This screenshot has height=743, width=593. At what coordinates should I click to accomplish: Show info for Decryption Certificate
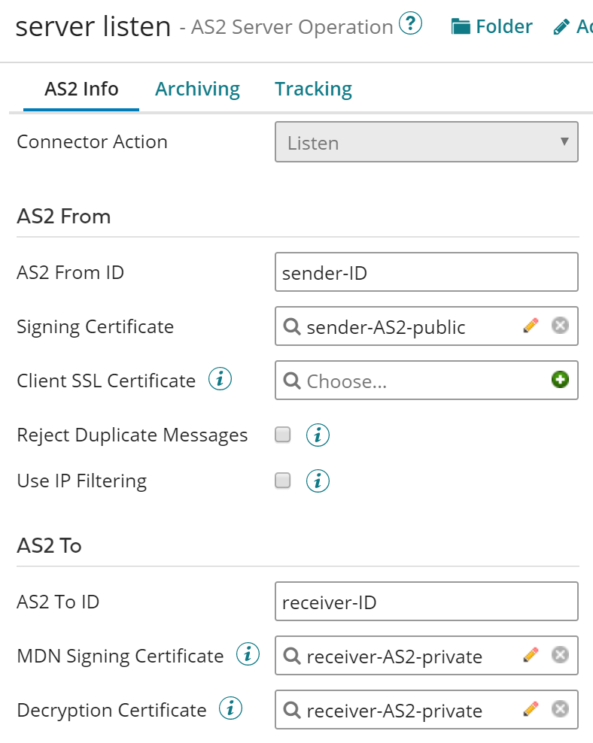230,709
